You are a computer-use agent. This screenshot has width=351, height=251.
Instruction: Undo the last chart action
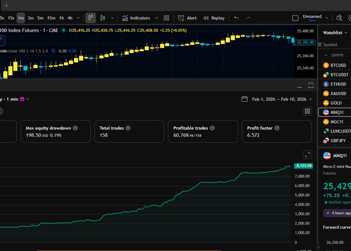tap(236, 18)
